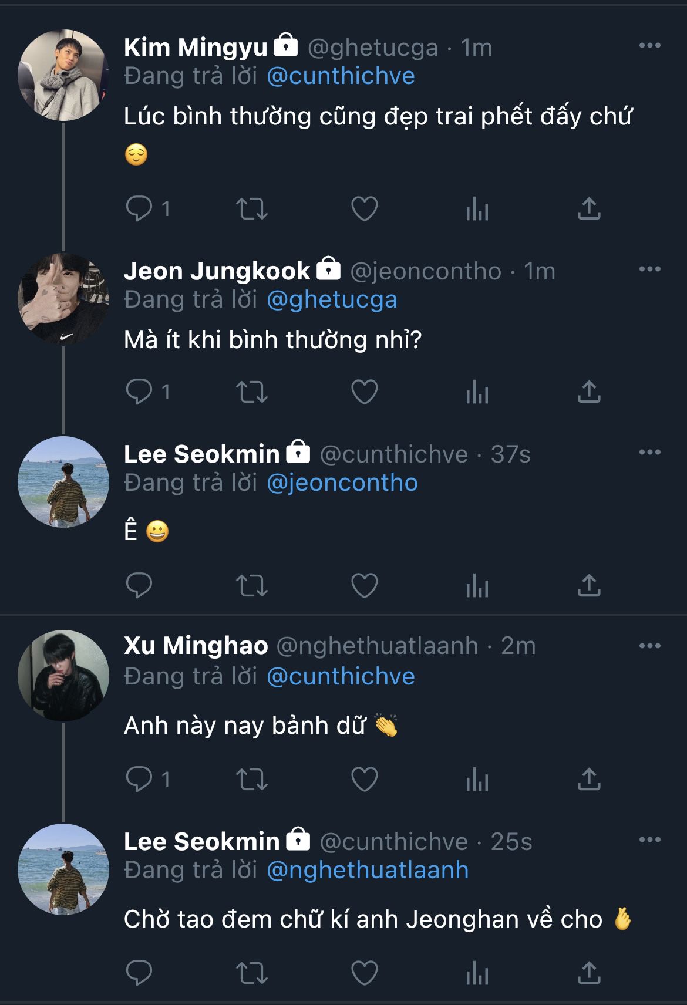Open Kim Mingyu's profile picture
The width and height of the screenshot is (687, 1005).
point(63,75)
